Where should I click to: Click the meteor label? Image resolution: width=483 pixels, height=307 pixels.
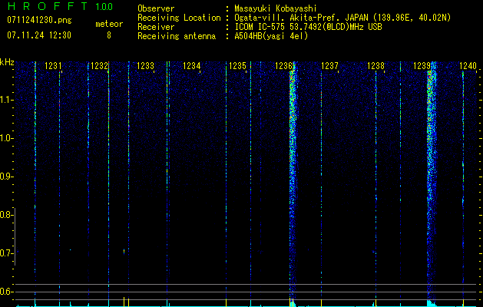click(109, 24)
